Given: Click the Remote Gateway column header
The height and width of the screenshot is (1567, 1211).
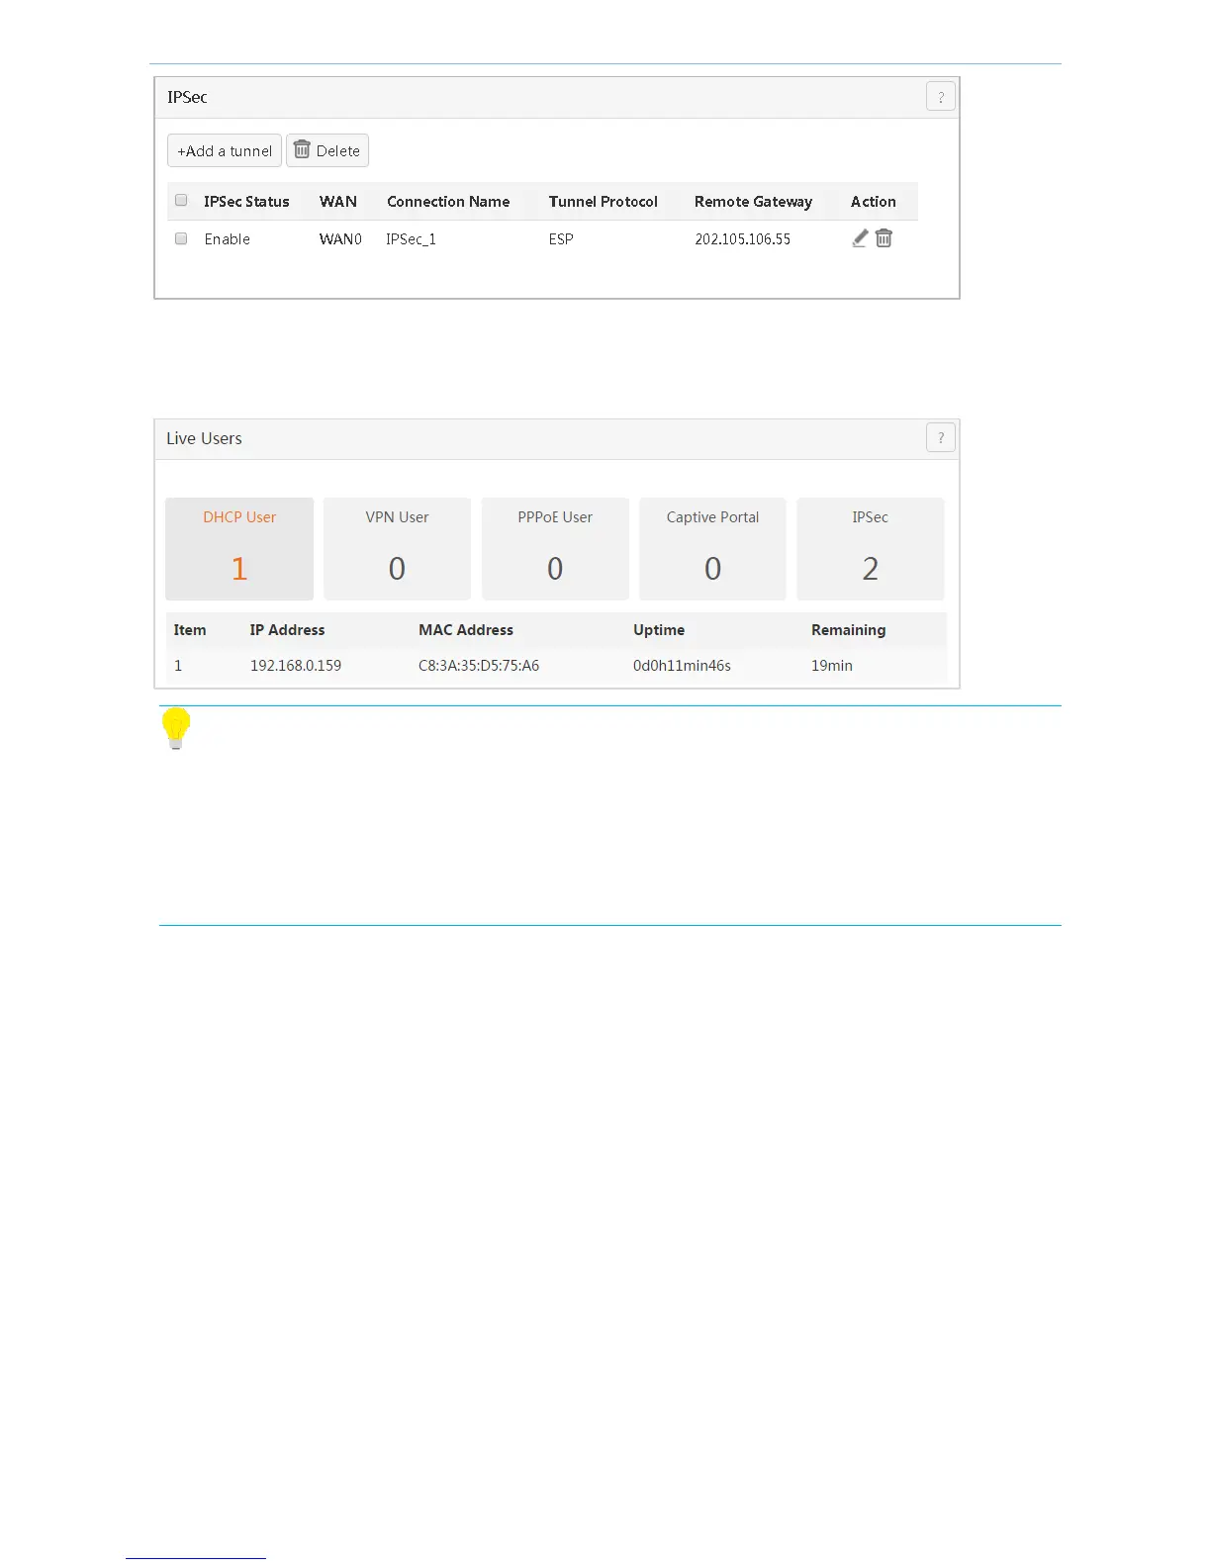Looking at the screenshot, I should (753, 202).
